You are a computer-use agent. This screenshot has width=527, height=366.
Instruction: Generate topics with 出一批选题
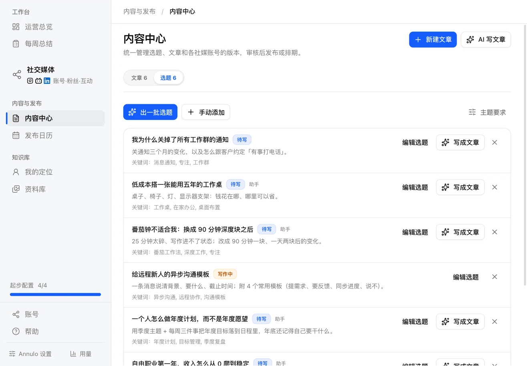[150, 112]
